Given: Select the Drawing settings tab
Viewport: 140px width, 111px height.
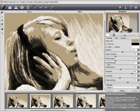Looking at the screenshot, I should (109, 38).
